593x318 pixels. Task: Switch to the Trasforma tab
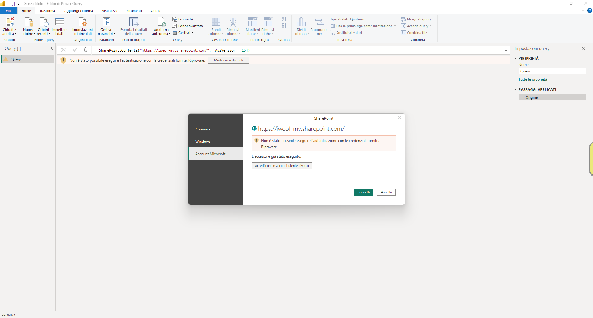pos(47,11)
